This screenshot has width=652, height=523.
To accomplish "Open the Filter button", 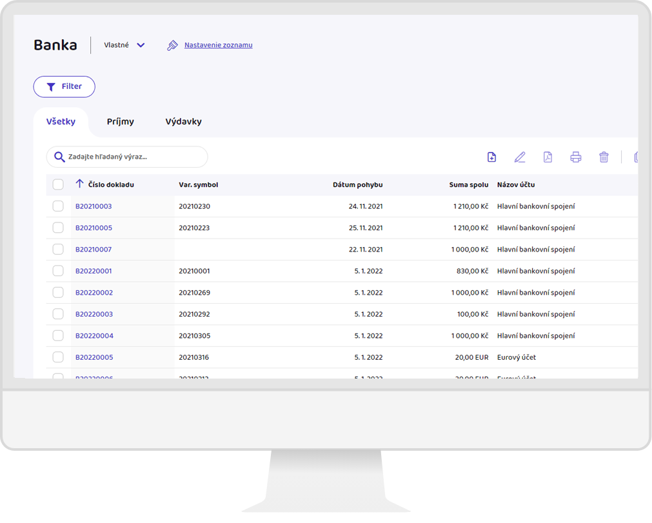I will point(64,86).
